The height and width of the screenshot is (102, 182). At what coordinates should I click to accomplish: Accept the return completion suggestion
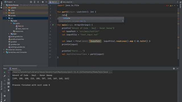pyautogui.click(x=91, y=18)
